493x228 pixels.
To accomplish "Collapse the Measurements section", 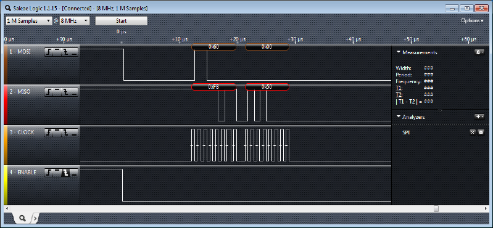I will tap(399, 52).
